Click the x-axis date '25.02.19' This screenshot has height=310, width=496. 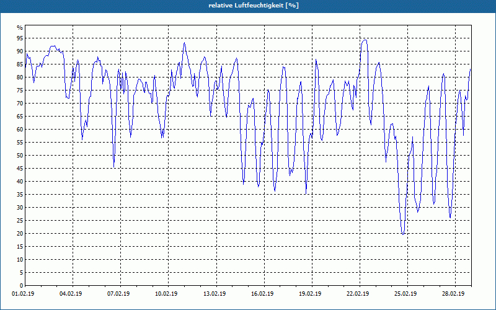pos(405,294)
